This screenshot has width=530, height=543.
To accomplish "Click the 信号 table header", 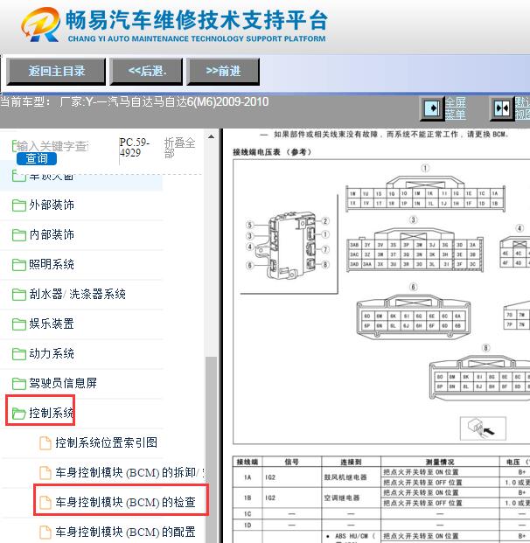I will click(291, 462).
